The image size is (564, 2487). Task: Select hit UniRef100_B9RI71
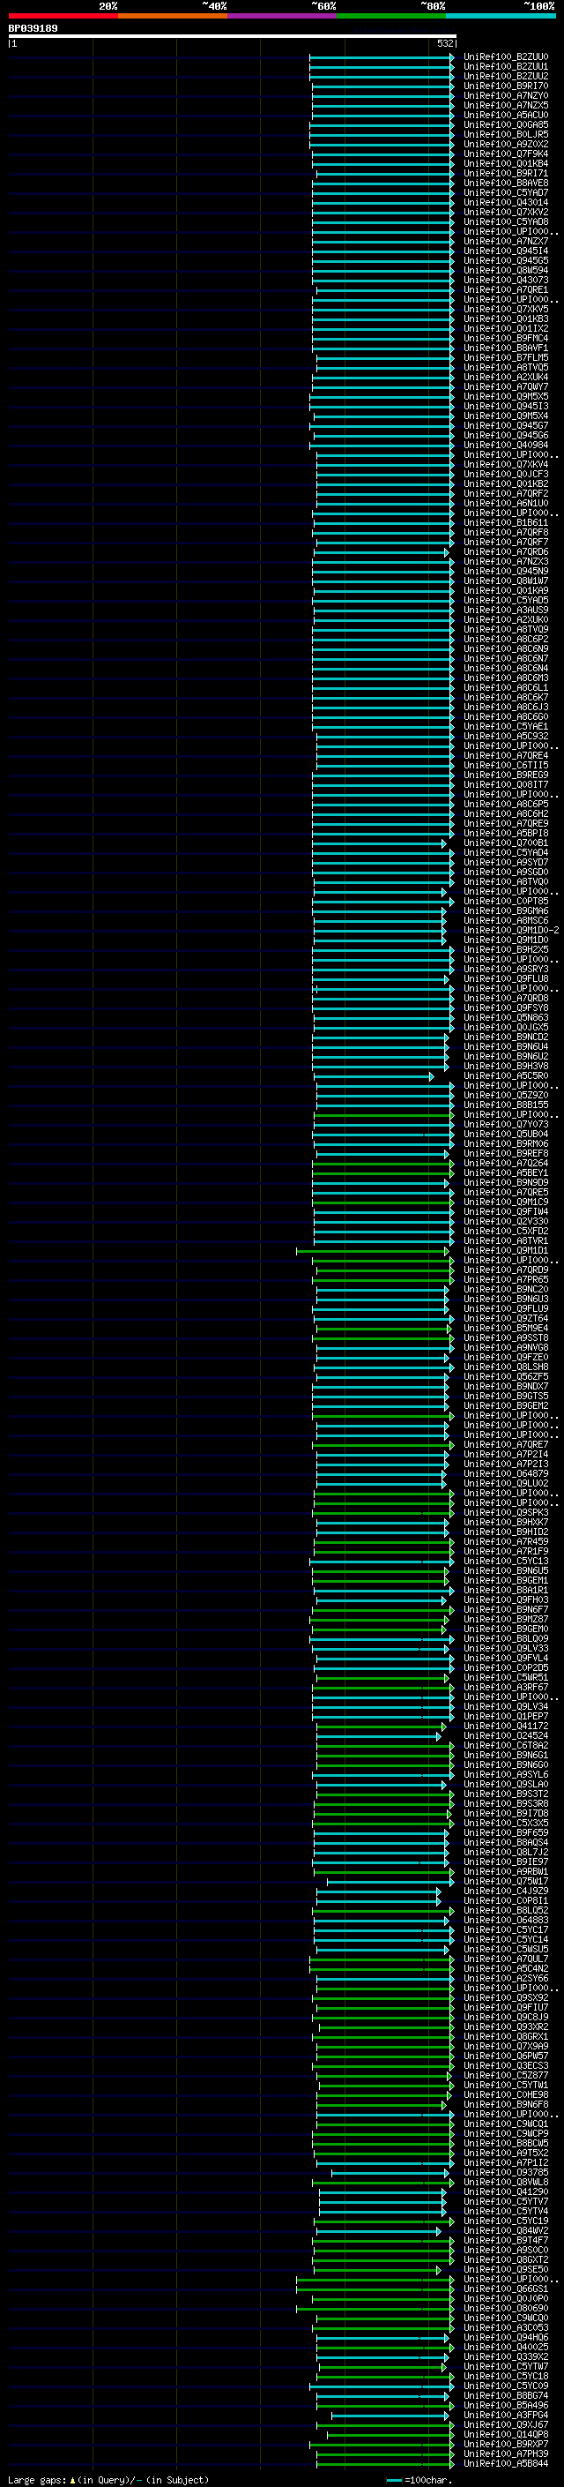[506, 173]
